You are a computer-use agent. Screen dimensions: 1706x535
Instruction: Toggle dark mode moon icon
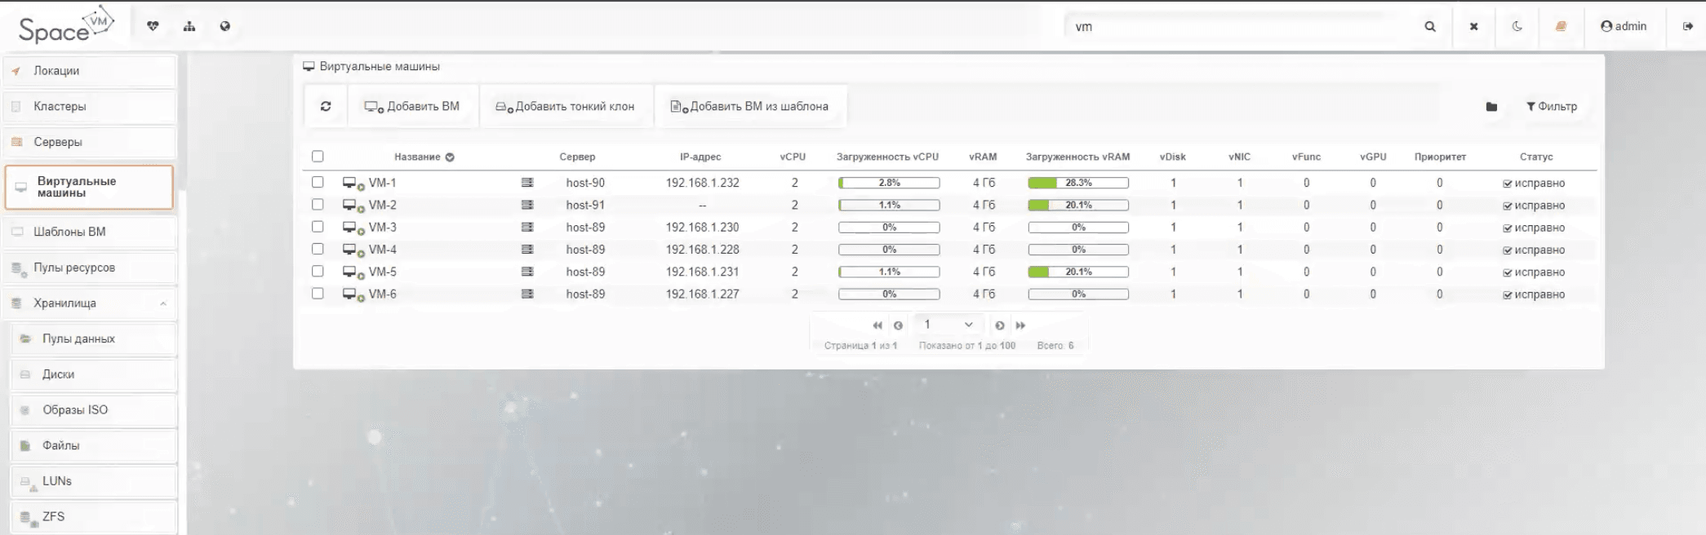pos(1517,26)
